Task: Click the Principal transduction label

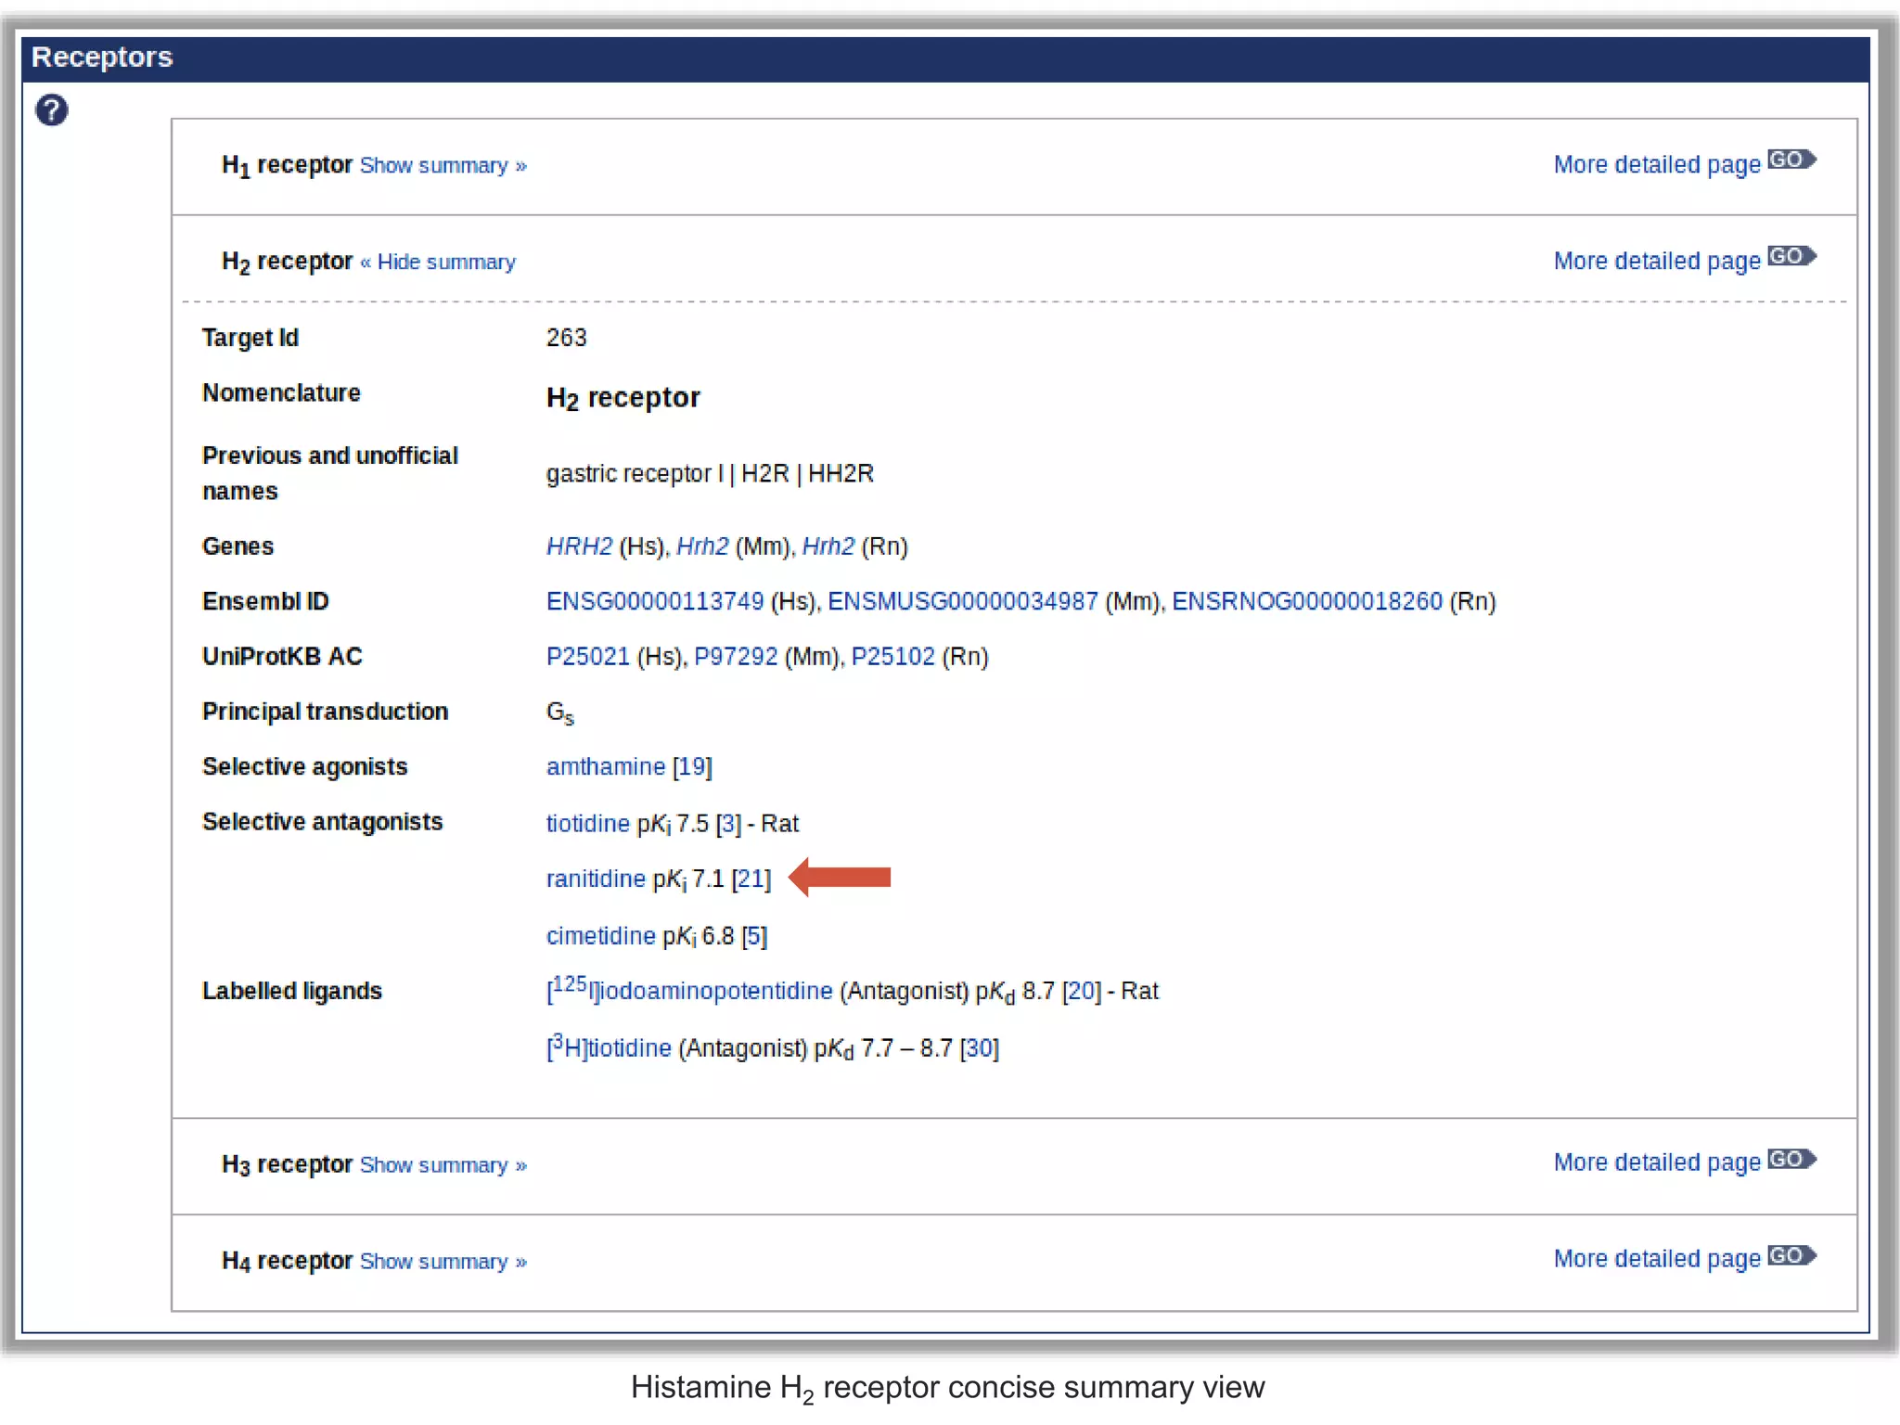Action: pyautogui.click(x=325, y=712)
